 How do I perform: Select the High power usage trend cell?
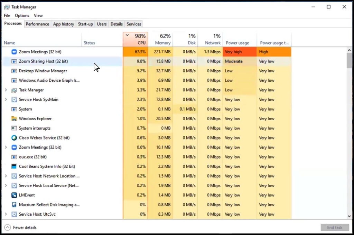(x=274, y=52)
